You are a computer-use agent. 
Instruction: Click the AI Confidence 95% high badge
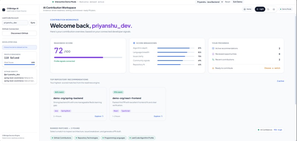pos(270,130)
